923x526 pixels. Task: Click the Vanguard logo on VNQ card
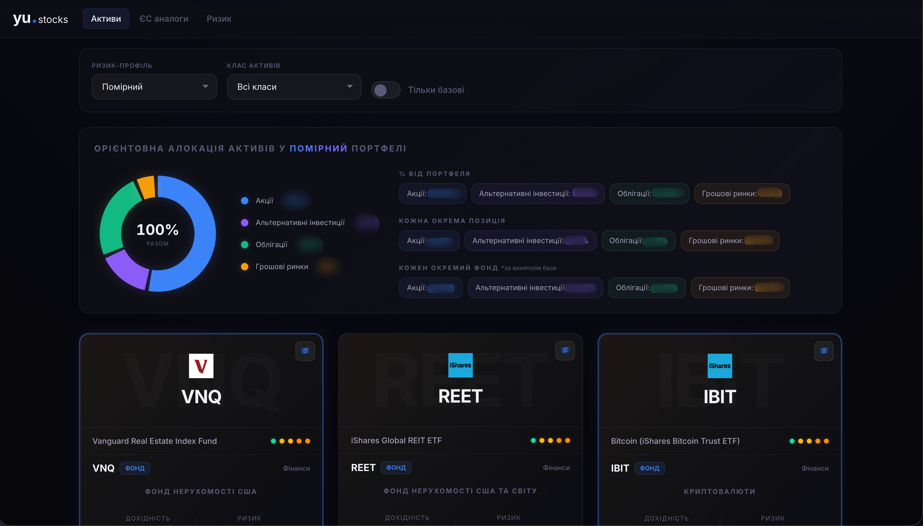[x=201, y=366]
